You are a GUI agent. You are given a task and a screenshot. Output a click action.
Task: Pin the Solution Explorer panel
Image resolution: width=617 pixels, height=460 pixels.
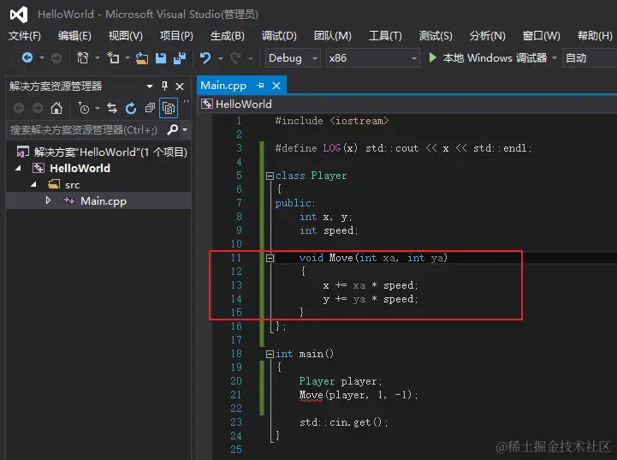point(165,86)
